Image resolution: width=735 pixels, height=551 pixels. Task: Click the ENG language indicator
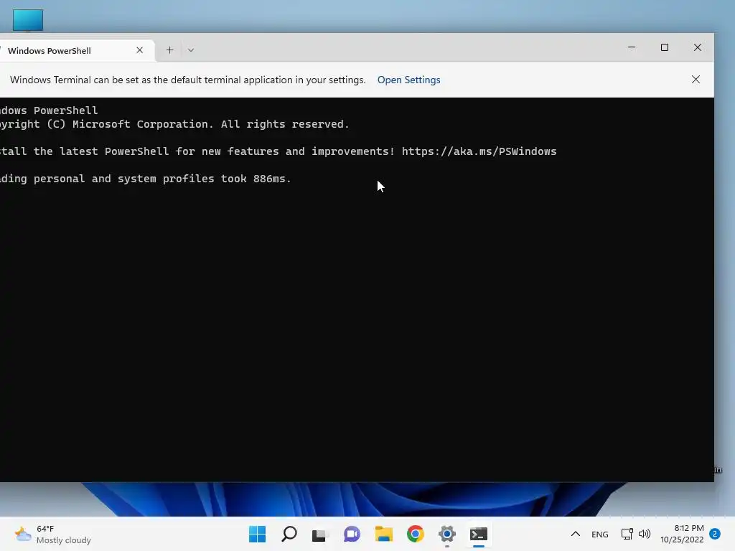pos(599,534)
